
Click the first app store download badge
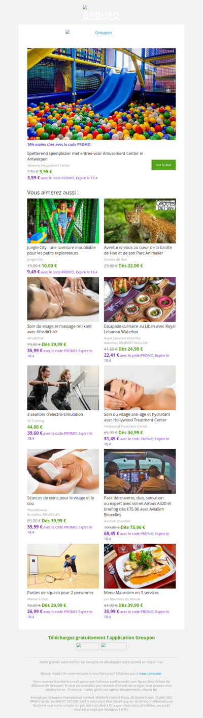(87, 646)
